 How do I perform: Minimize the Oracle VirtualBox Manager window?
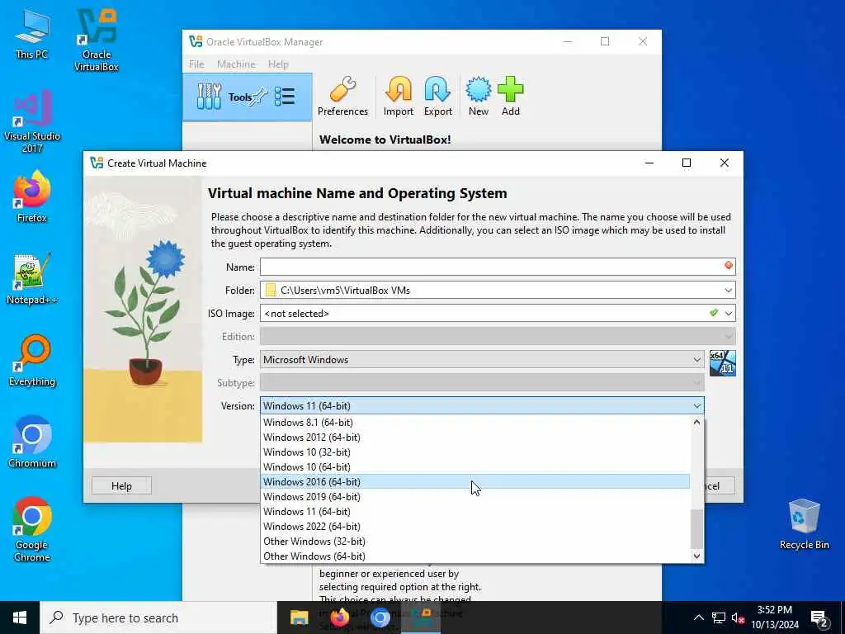(x=568, y=41)
